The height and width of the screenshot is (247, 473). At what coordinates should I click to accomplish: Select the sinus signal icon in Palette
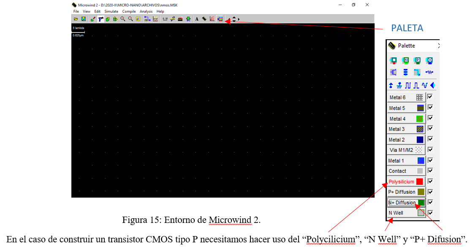pos(425,86)
